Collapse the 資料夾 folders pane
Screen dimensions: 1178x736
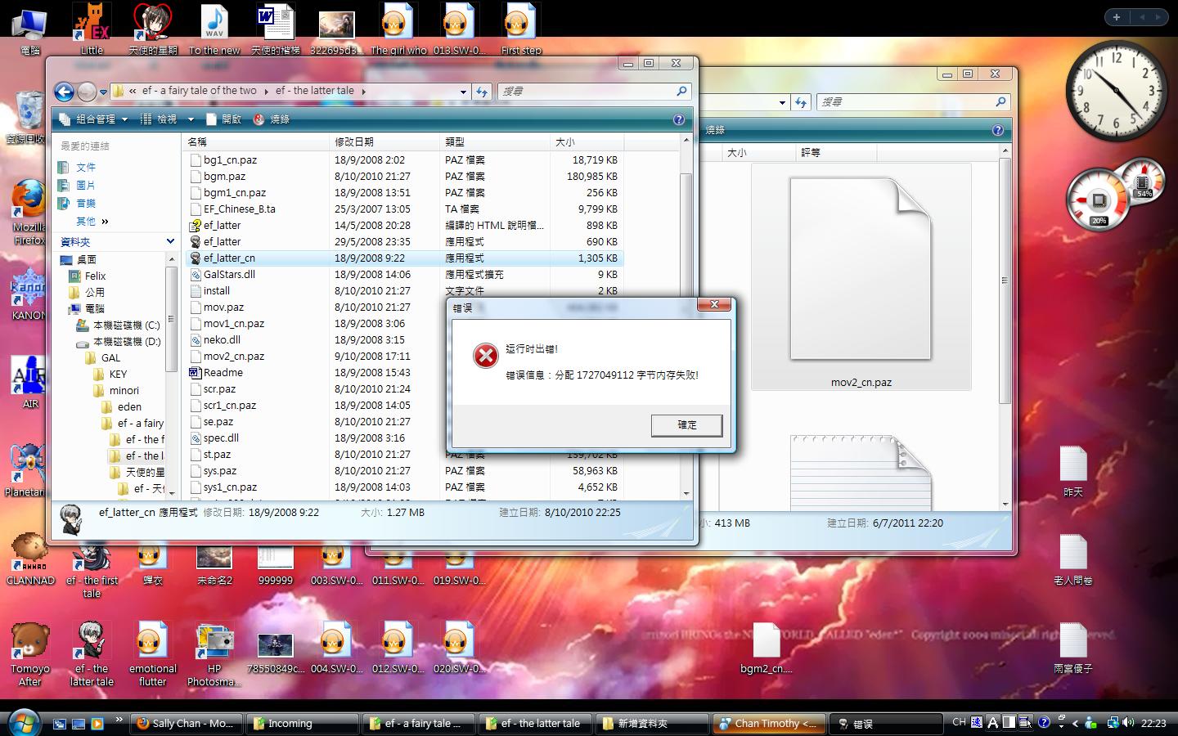pyautogui.click(x=170, y=241)
